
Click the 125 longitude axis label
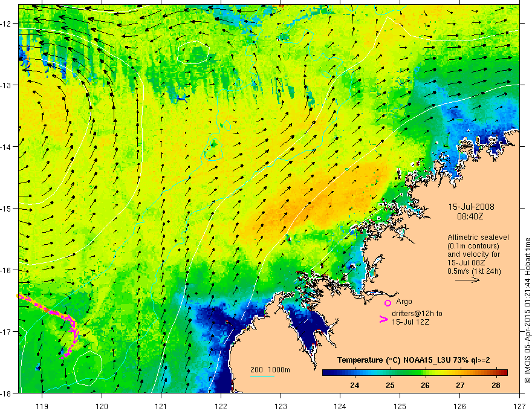pos(400,407)
